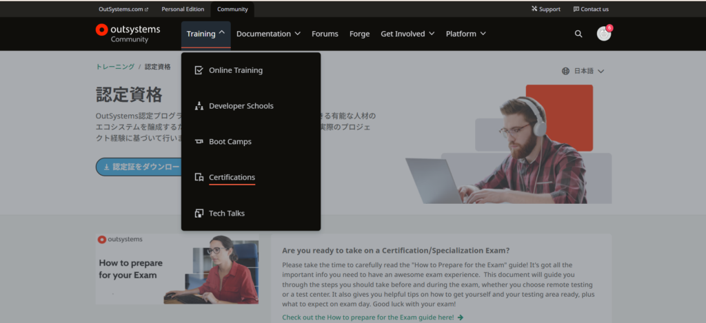Click the OutSystems Community logo
This screenshot has width=706, height=323.
pyautogui.click(x=128, y=34)
